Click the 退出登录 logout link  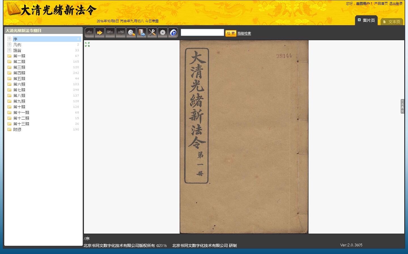(x=396, y=4)
